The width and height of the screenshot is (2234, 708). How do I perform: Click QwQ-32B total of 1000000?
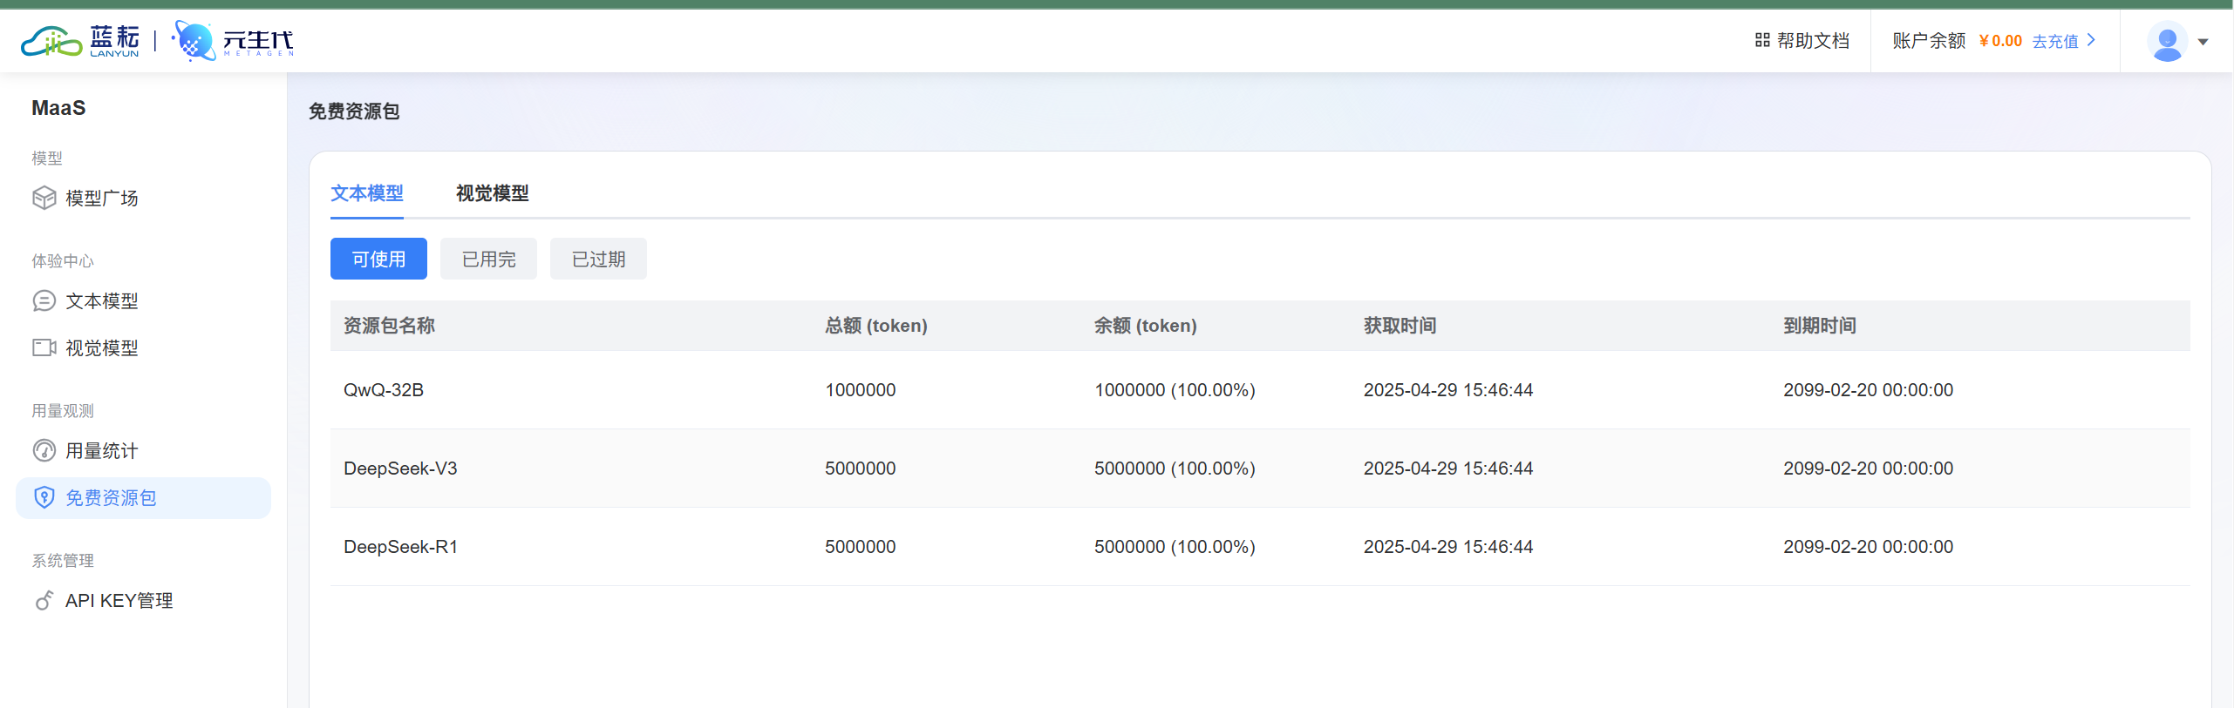click(861, 390)
